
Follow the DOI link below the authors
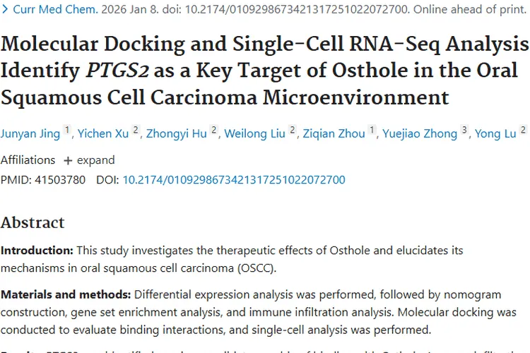tap(234, 180)
